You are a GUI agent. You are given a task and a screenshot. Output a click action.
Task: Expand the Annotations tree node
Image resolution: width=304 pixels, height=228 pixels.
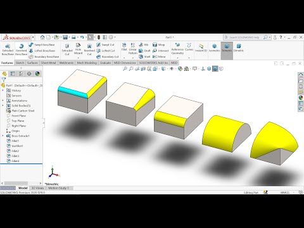(3, 101)
